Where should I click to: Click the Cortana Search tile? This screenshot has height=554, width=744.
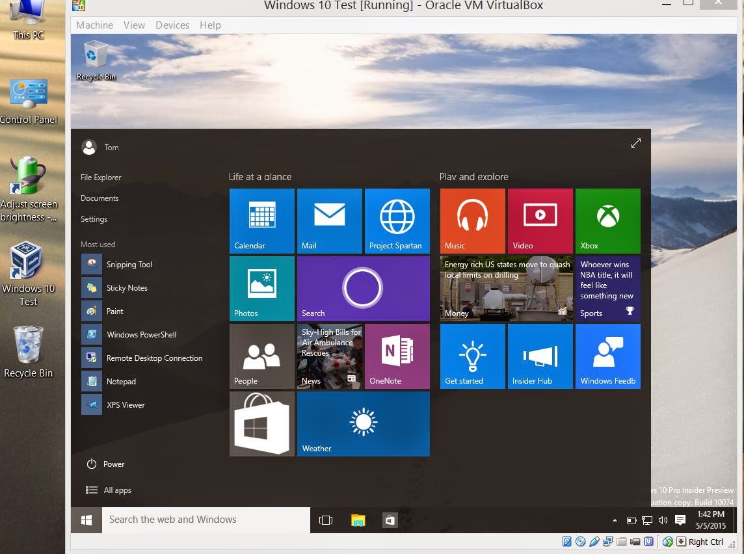[364, 289]
